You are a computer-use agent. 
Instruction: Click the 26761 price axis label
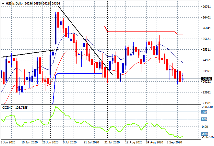(207, 7)
